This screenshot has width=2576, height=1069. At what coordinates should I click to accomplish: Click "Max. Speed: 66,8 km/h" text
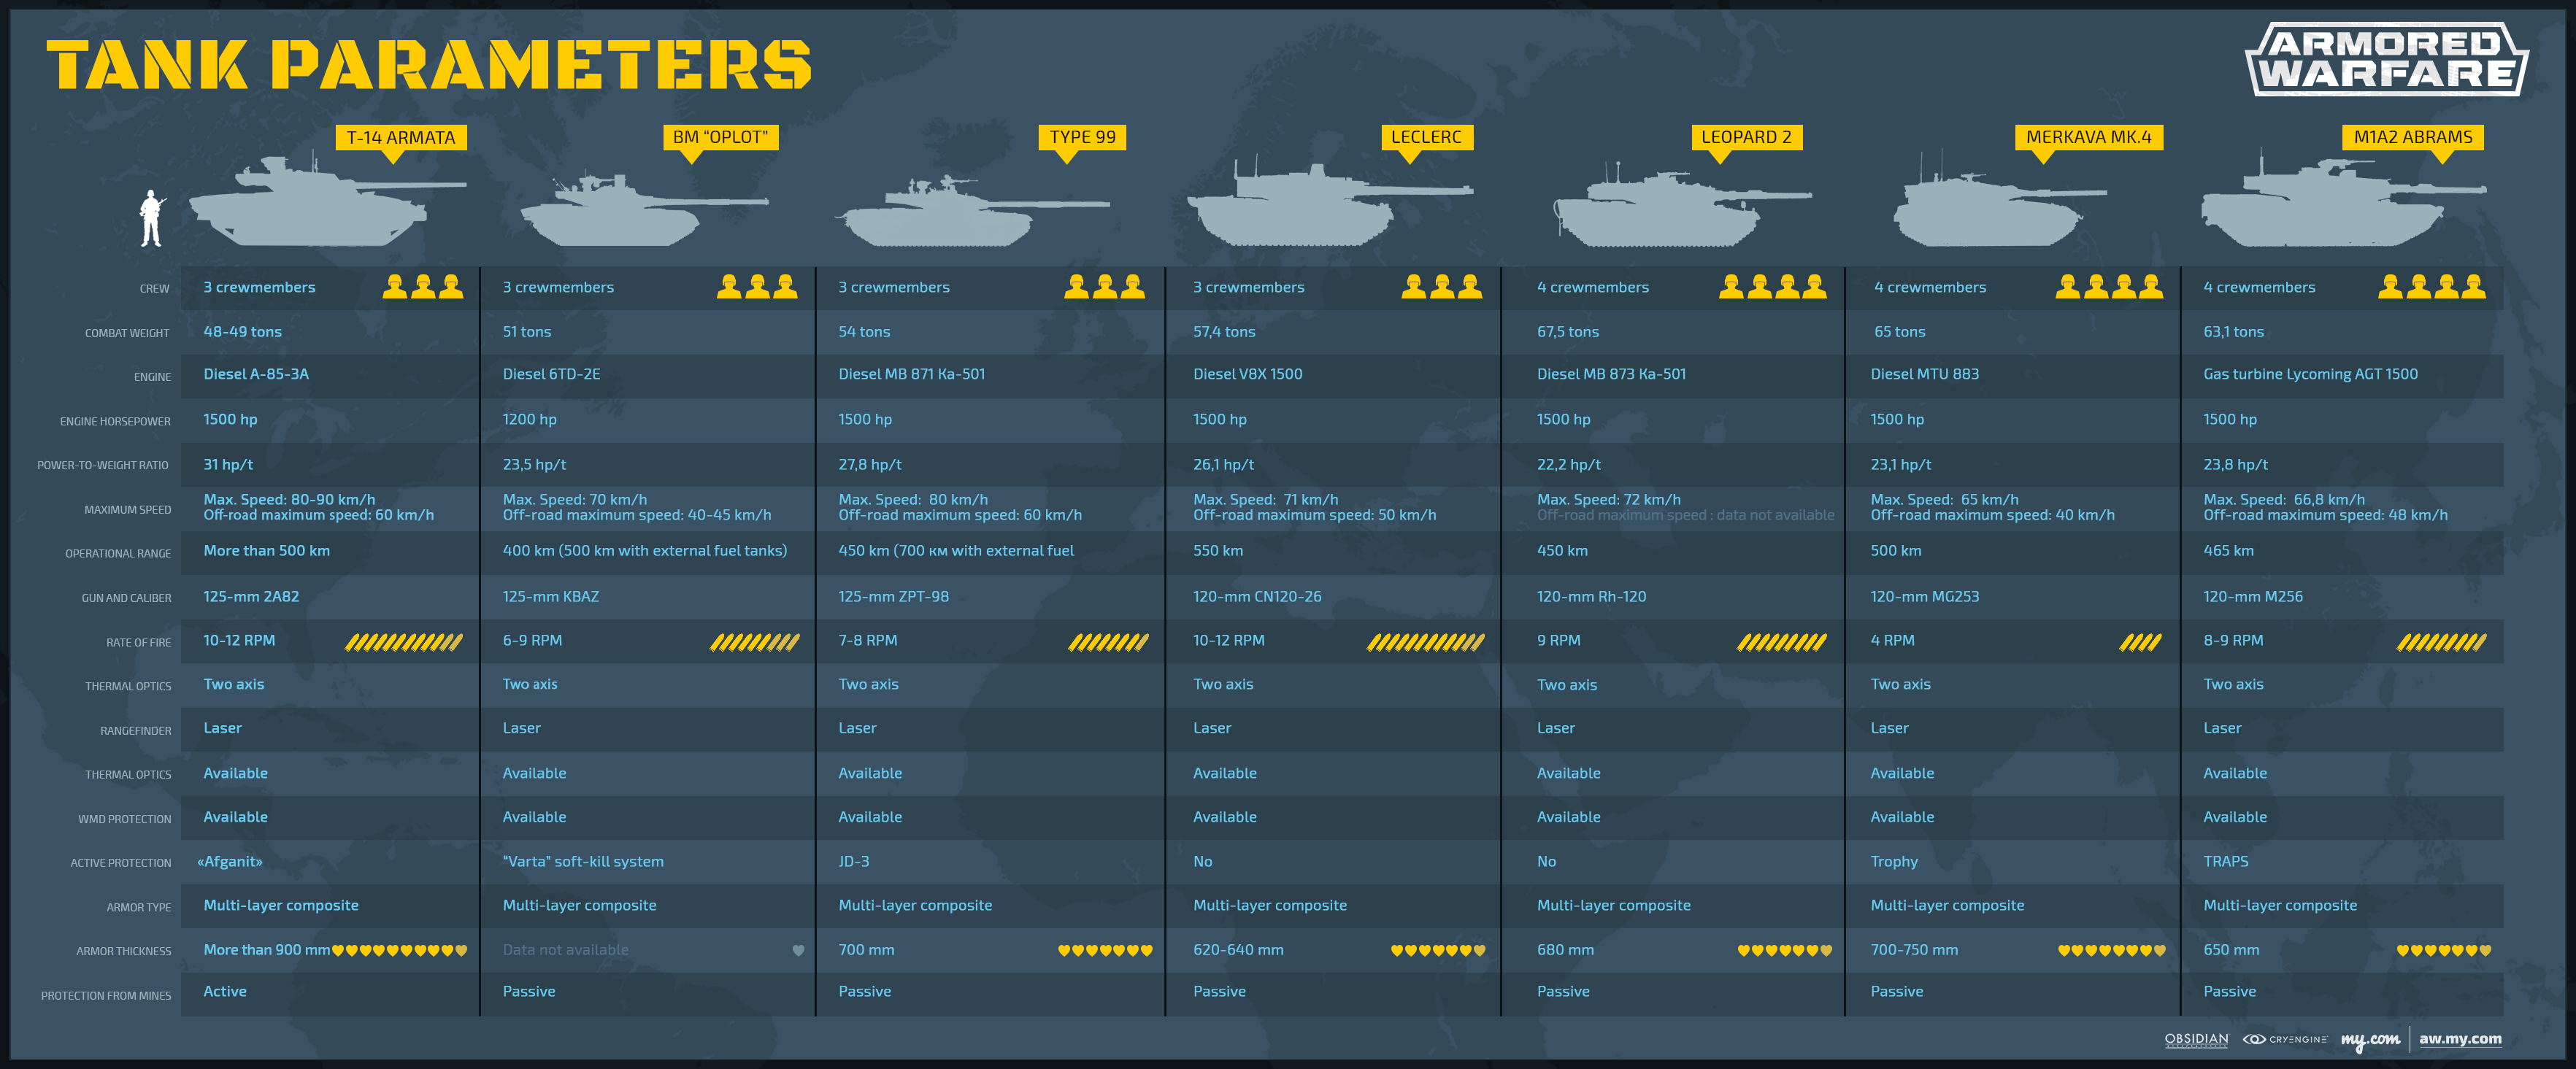[2284, 500]
